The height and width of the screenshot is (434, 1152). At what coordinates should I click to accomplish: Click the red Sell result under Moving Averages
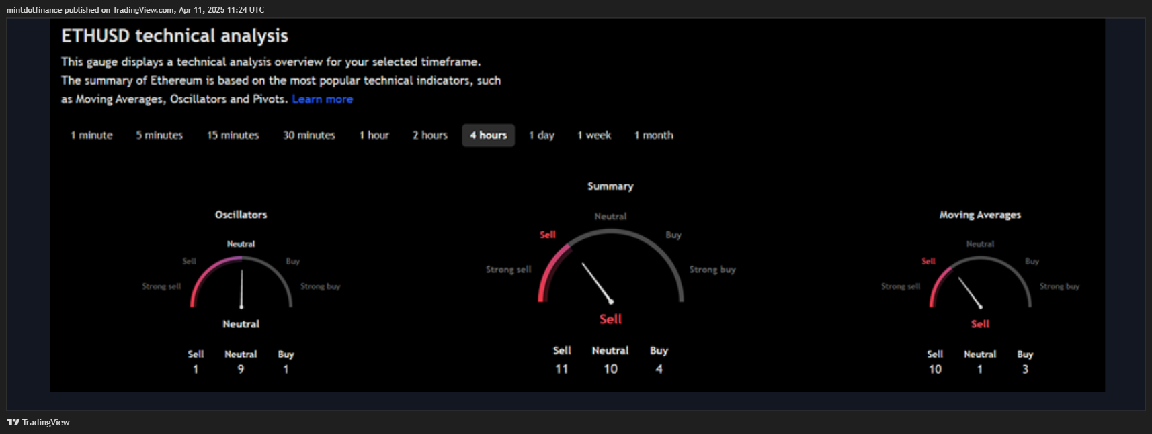(980, 324)
